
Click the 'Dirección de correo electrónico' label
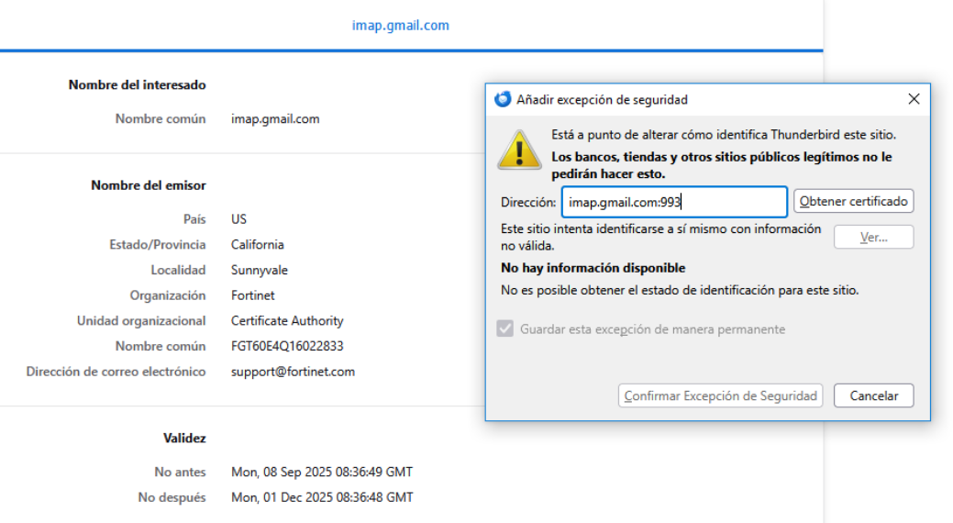[116, 372]
